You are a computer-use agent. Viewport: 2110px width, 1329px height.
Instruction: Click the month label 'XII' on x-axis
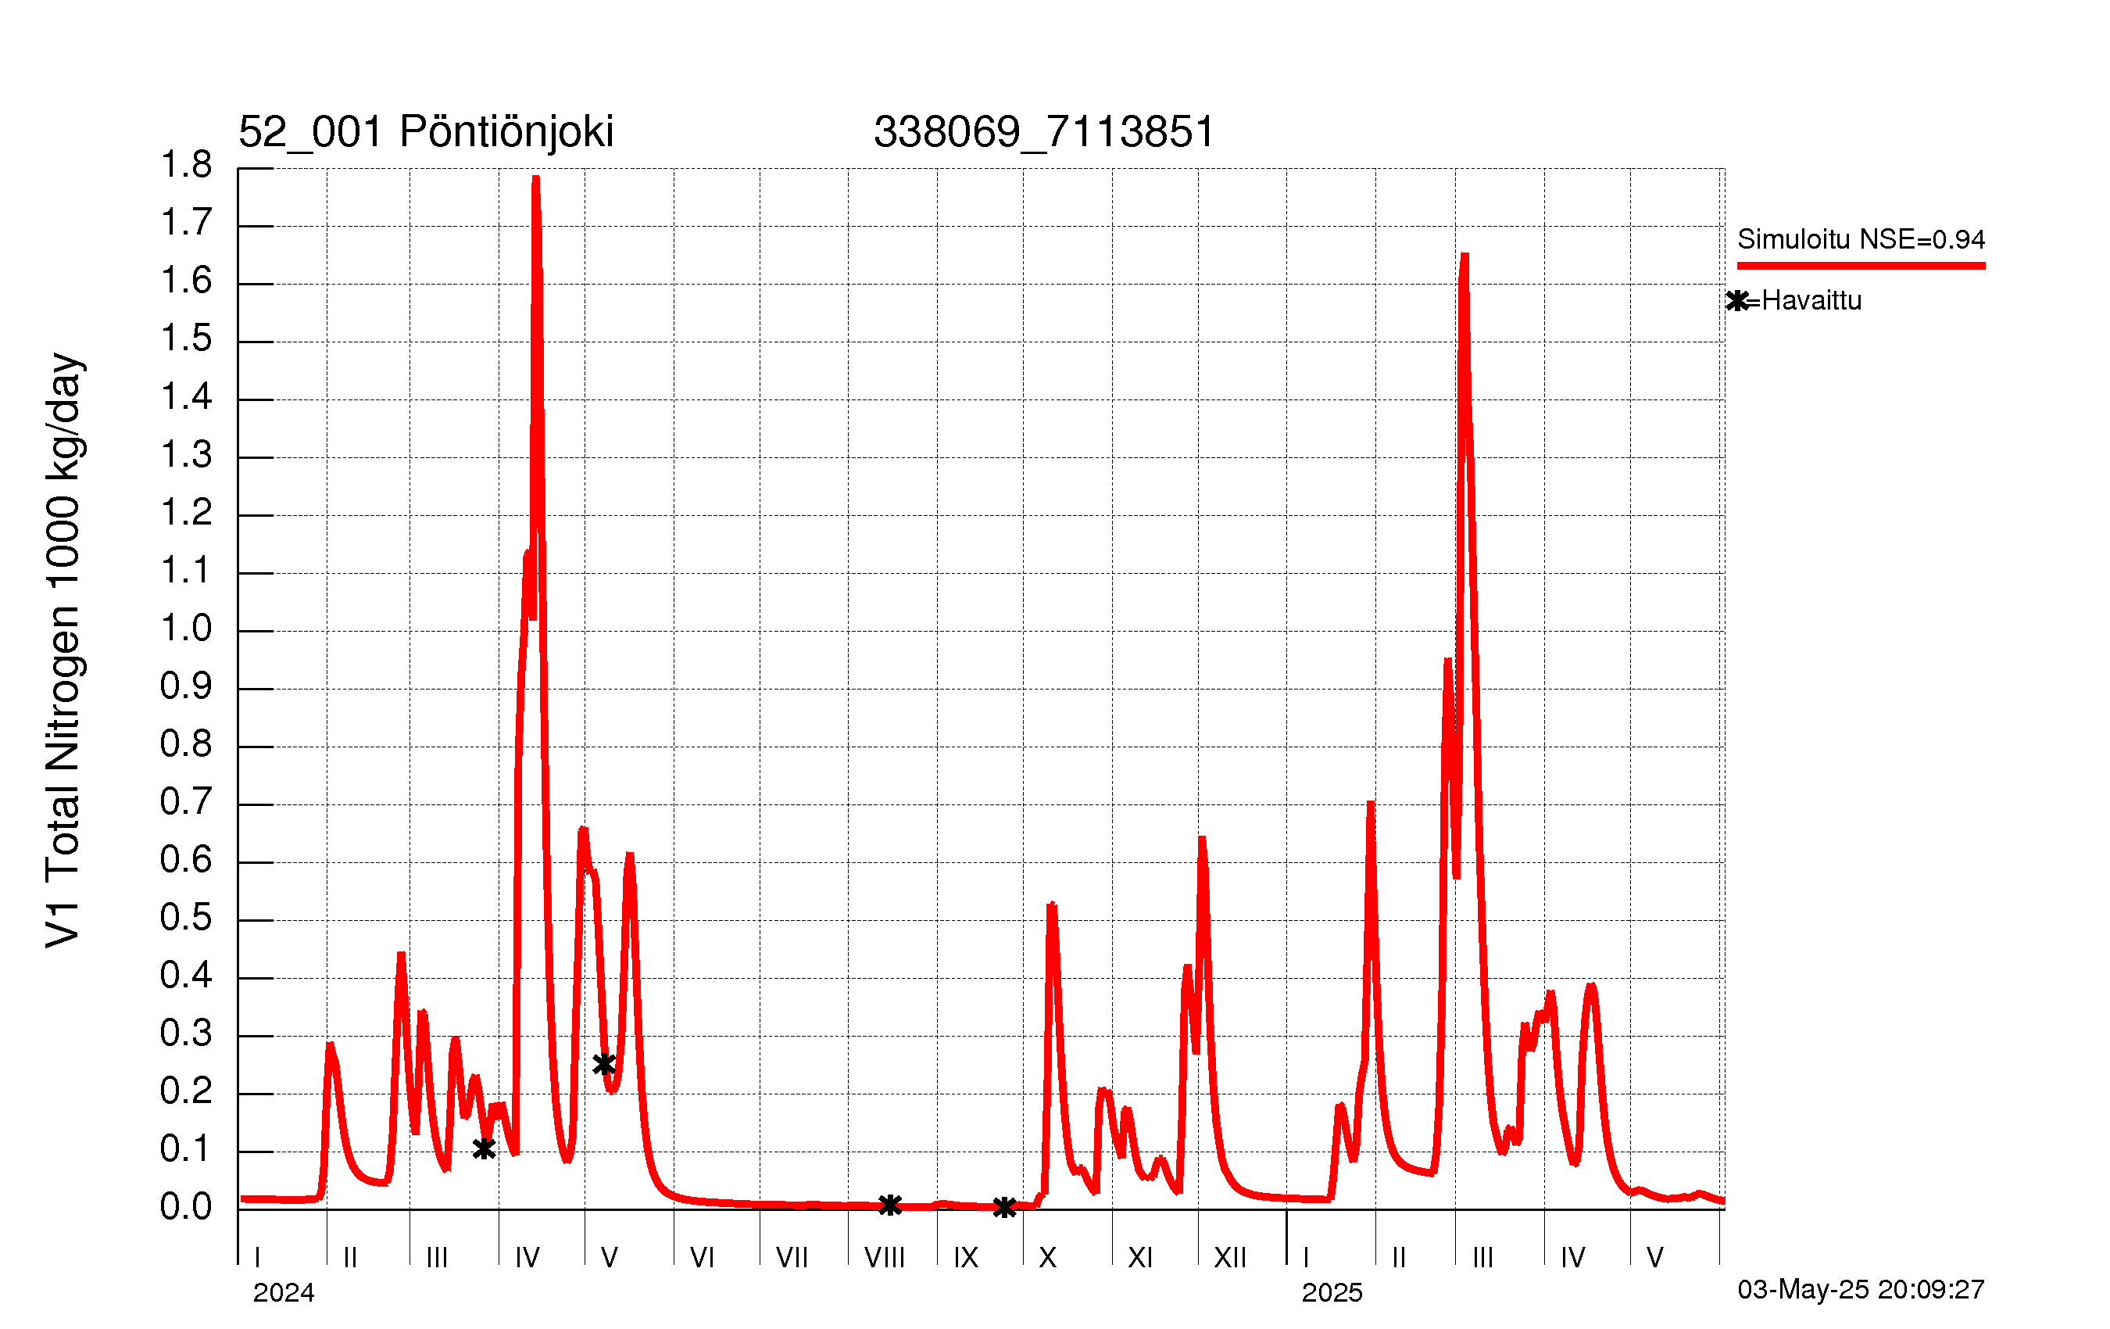point(1229,1258)
